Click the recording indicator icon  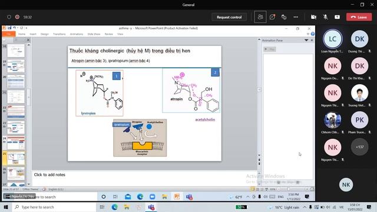17,17
